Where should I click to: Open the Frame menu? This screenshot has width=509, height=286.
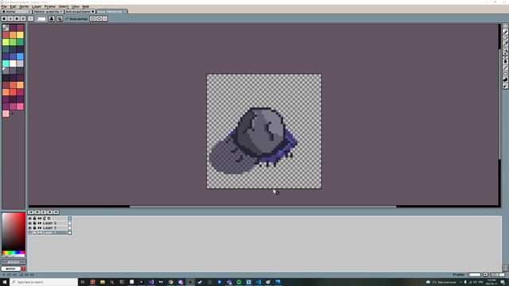[49, 6]
